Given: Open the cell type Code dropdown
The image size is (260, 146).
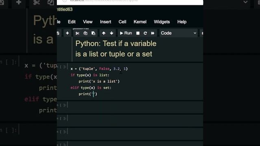Looking at the screenshot, I should point(179,33).
